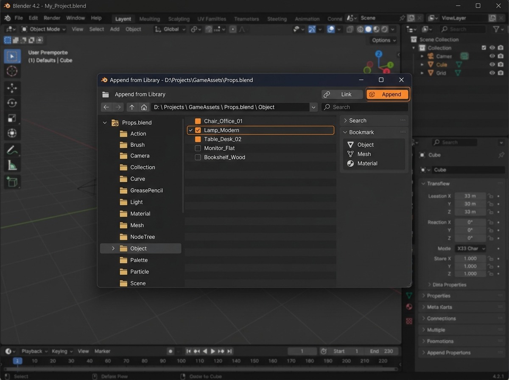Screen dimensions: 509x380
Task: Click the dialog path address field
Action: click(x=230, y=107)
